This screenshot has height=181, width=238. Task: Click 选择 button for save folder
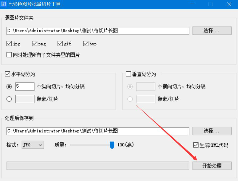[212, 131]
